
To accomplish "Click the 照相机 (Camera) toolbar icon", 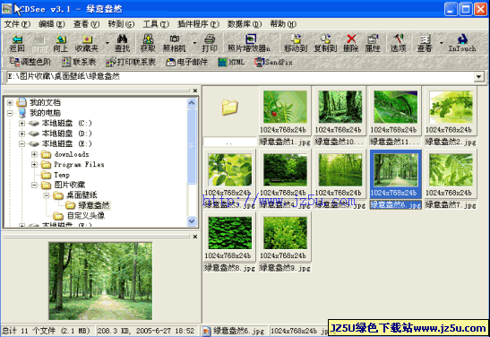I will coord(175,43).
